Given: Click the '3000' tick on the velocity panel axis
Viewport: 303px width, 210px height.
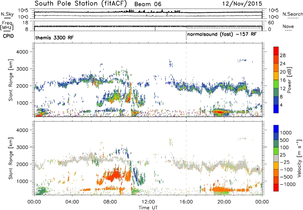Looking at the screenshot, I should (x=22, y=147).
